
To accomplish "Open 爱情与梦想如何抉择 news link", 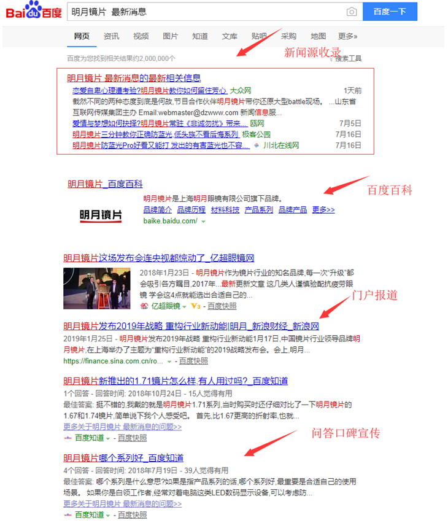I will pyautogui.click(x=160, y=123).
